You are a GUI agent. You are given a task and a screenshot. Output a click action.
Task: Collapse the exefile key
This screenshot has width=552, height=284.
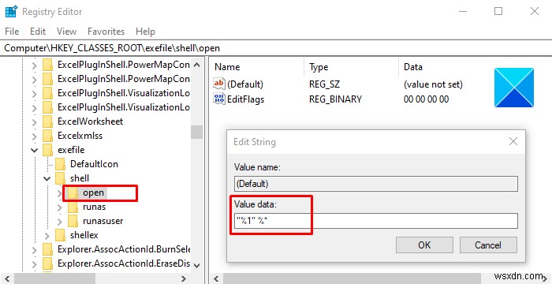tap(34, 150)
